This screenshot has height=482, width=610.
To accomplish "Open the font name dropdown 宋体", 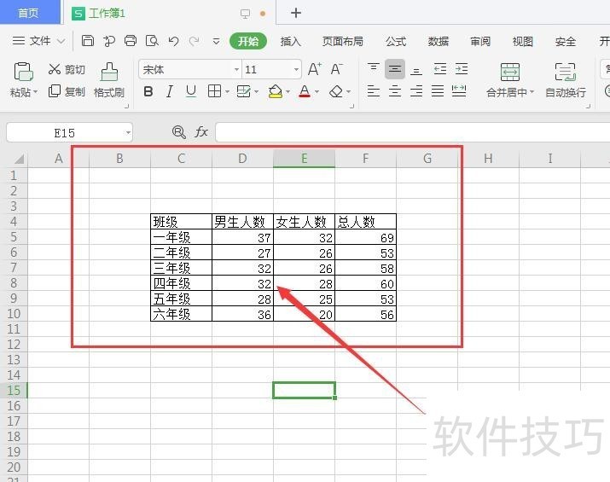I will pyautogui.click(x=236, y=70).
